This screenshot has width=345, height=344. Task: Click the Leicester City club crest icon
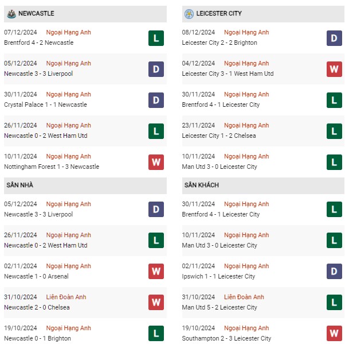[189, 14]
